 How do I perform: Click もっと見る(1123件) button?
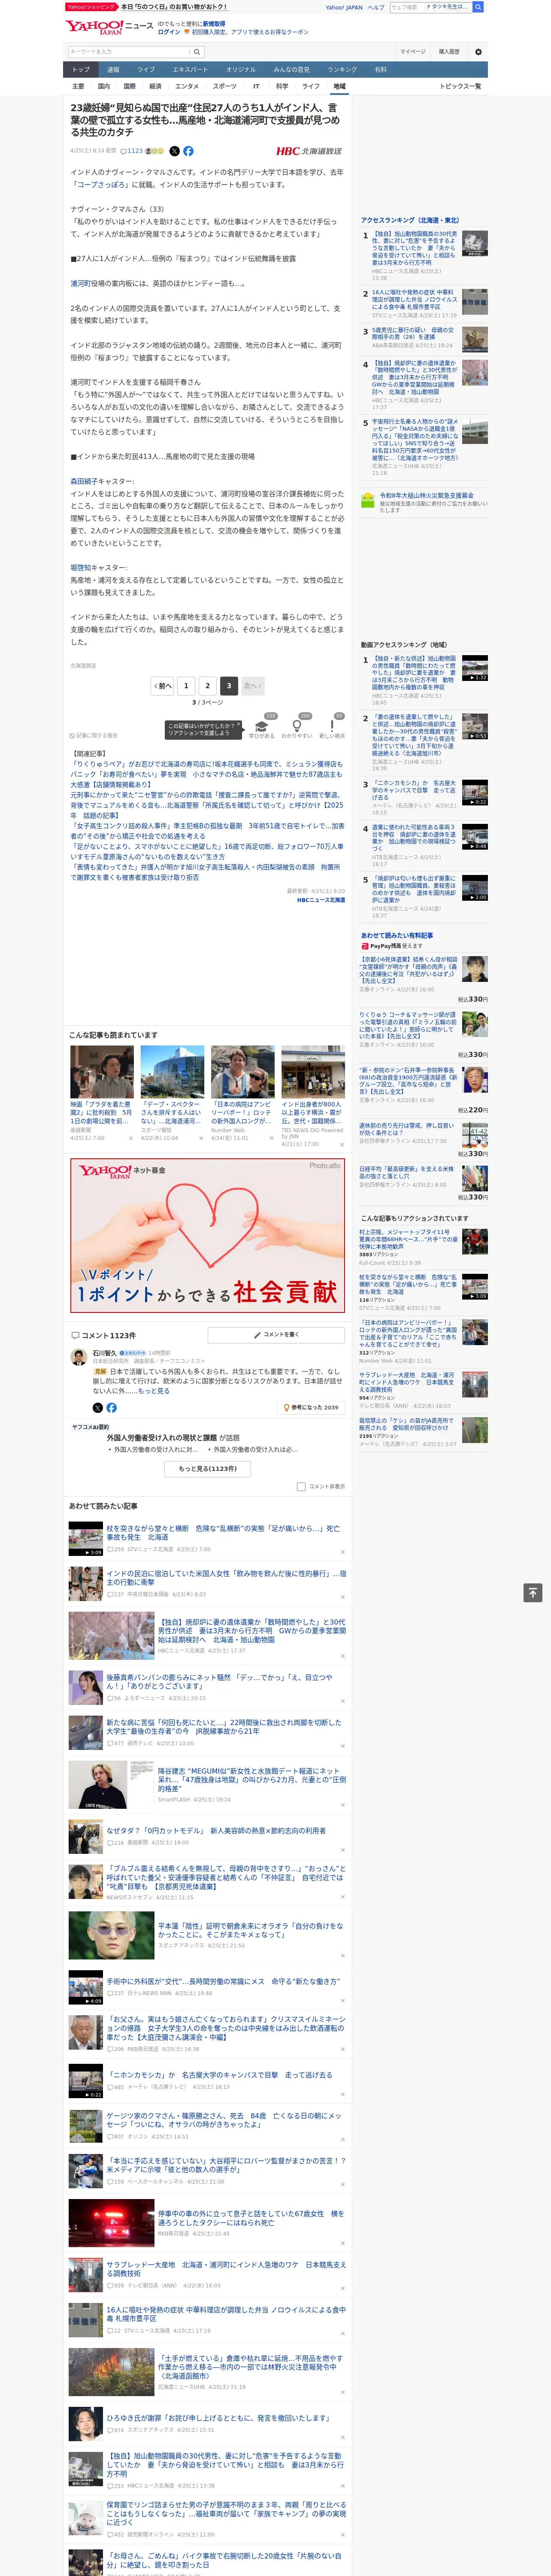pos(208,1469)
